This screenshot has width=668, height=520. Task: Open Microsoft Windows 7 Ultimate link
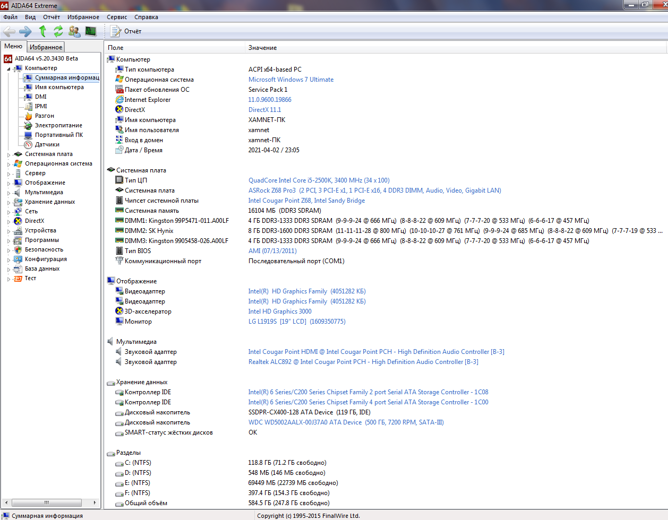point(291,80)
